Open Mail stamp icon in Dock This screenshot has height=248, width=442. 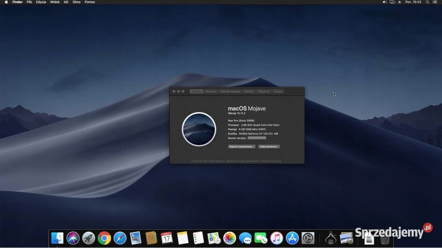135,238
